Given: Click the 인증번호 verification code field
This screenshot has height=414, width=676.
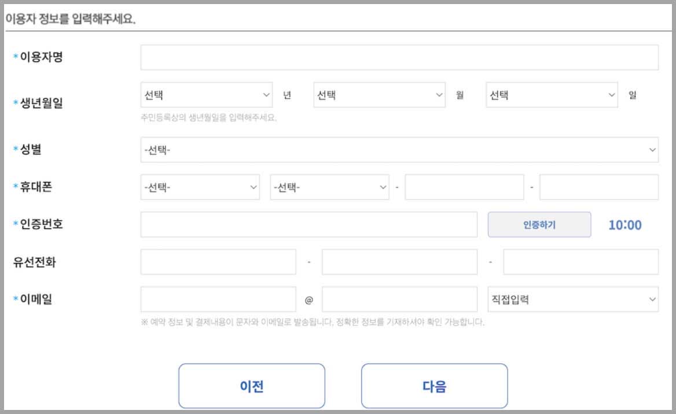Looking at the screenshot, I should [308, 224].
